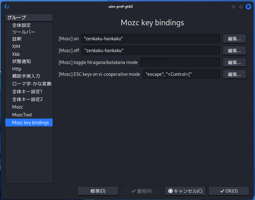255x200 pixels.
Task: Click the キャンセル(C) cancel button
Action: (x=185, y=191)
